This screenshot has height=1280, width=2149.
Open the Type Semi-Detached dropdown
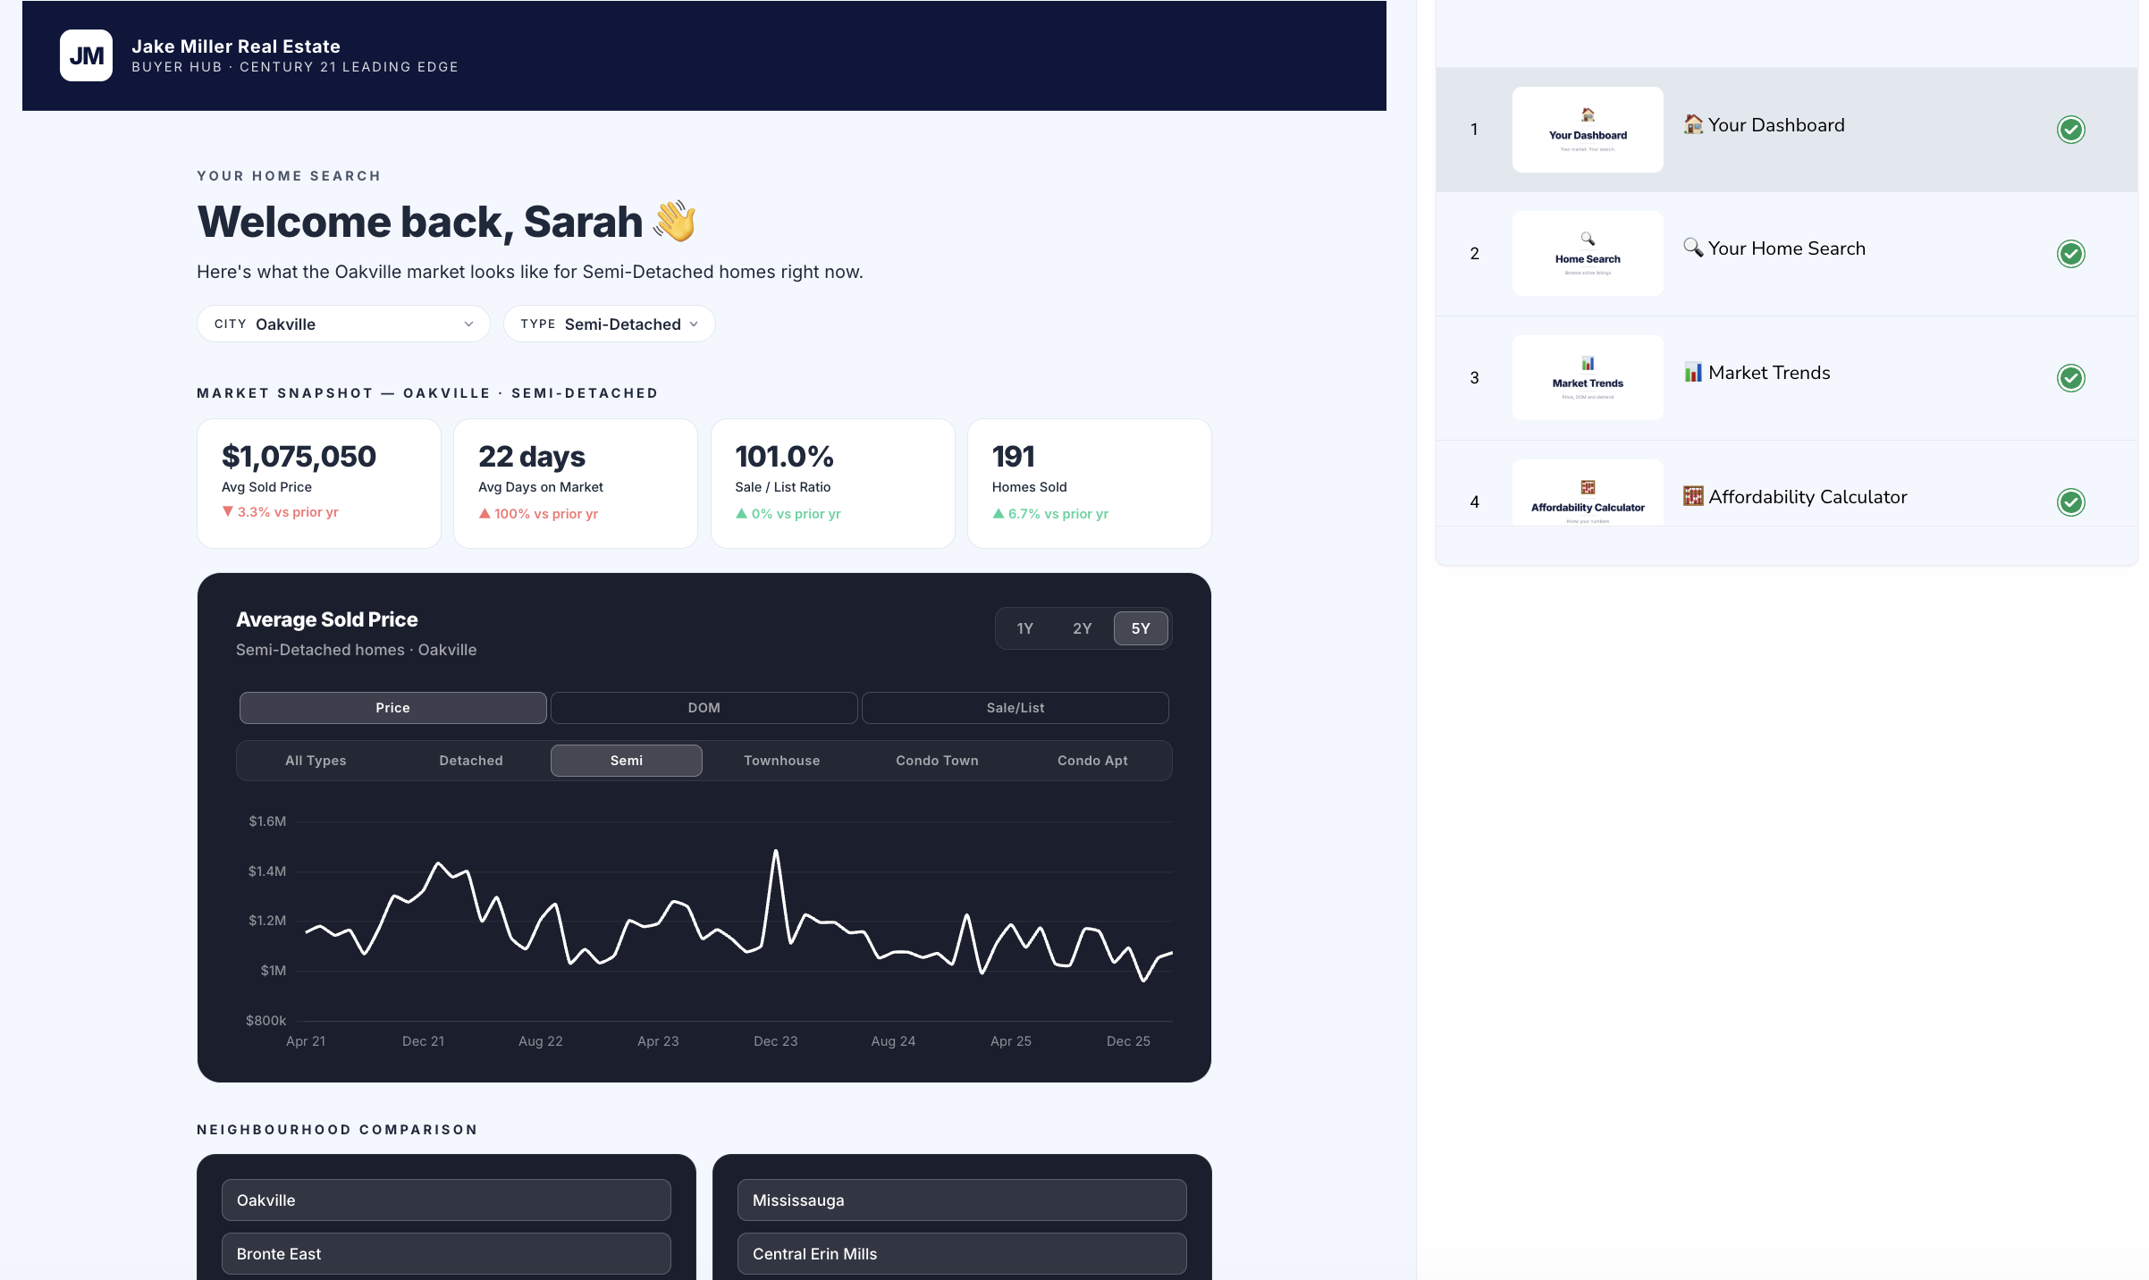coord(609,324)
